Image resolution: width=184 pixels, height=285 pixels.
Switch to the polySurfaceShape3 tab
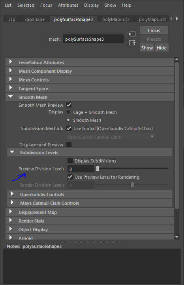point(73,19)
